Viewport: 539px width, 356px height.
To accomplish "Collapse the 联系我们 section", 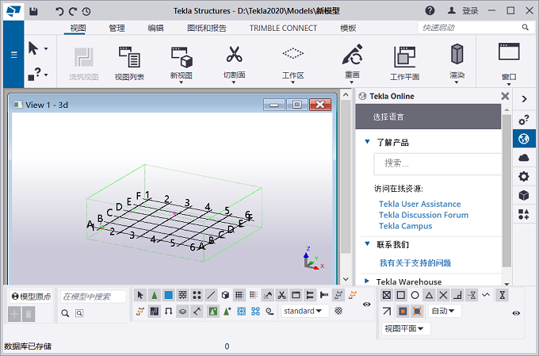I will pyautogui.click(x=367, y=244).
